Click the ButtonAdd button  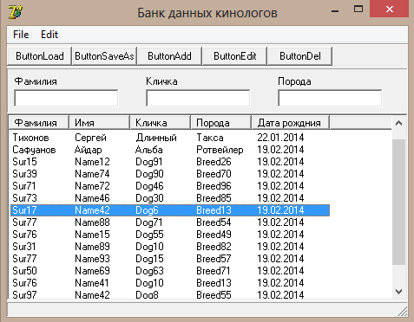pos(169,56)
